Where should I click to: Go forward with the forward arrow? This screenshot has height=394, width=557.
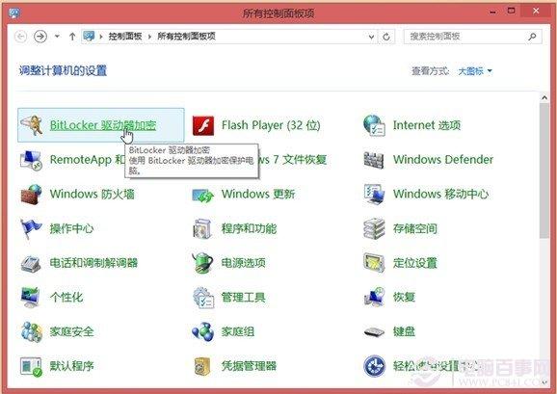pyautogui.click(x=40, y=37)
